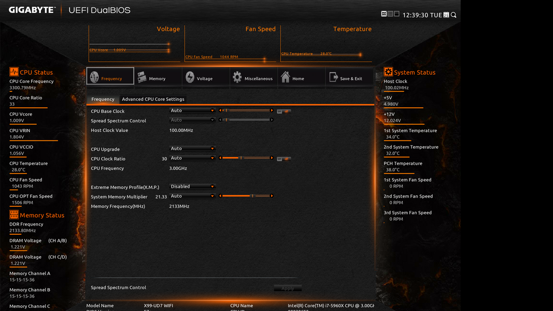
Task: Click the Memory Status chip icon
Action: point(14,215)
